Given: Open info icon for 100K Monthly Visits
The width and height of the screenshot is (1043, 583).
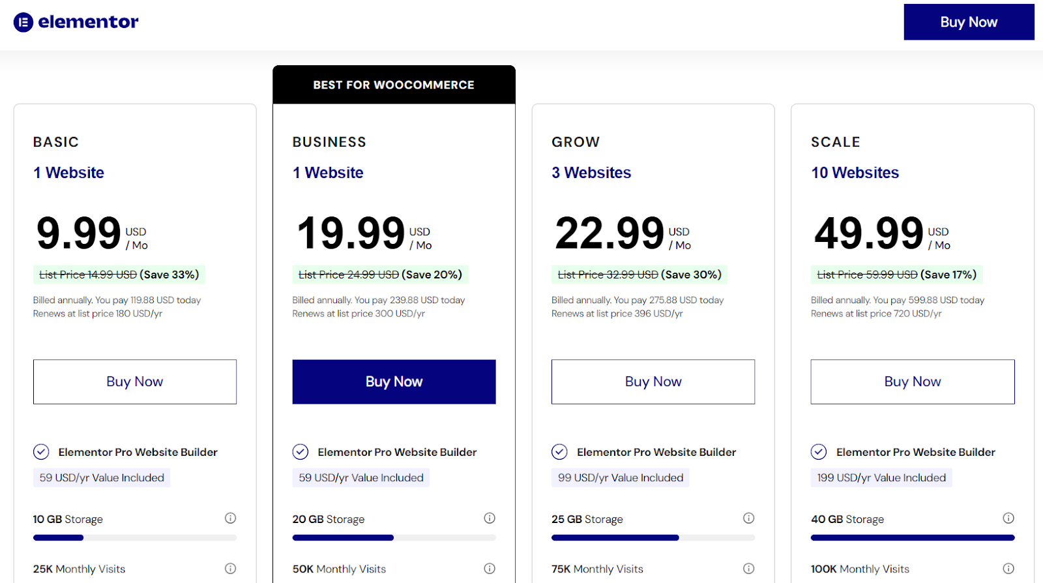Looking at the screenshot, I should click(x=1008, y=568).
